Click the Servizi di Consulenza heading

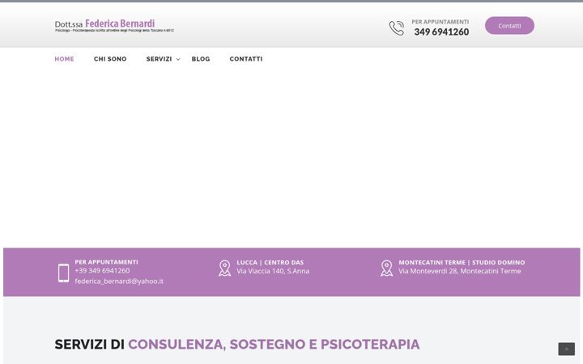[237, 345]
